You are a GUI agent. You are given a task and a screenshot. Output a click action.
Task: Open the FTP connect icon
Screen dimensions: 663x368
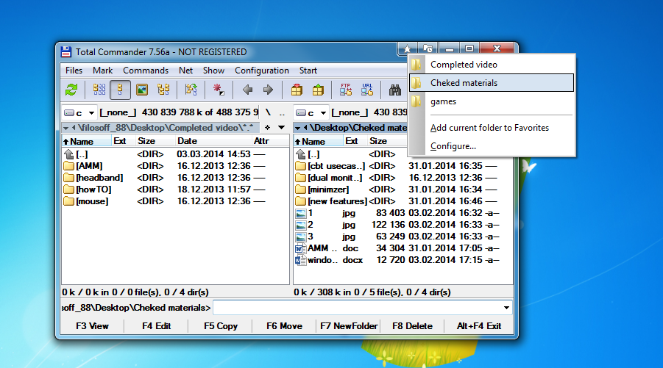(x=346, y=90)
